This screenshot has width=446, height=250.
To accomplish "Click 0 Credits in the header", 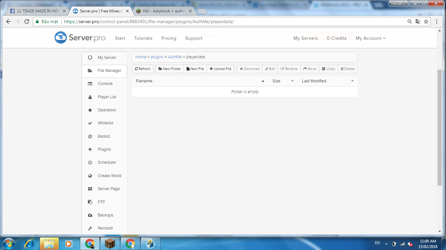I will (x=337, y=38).
